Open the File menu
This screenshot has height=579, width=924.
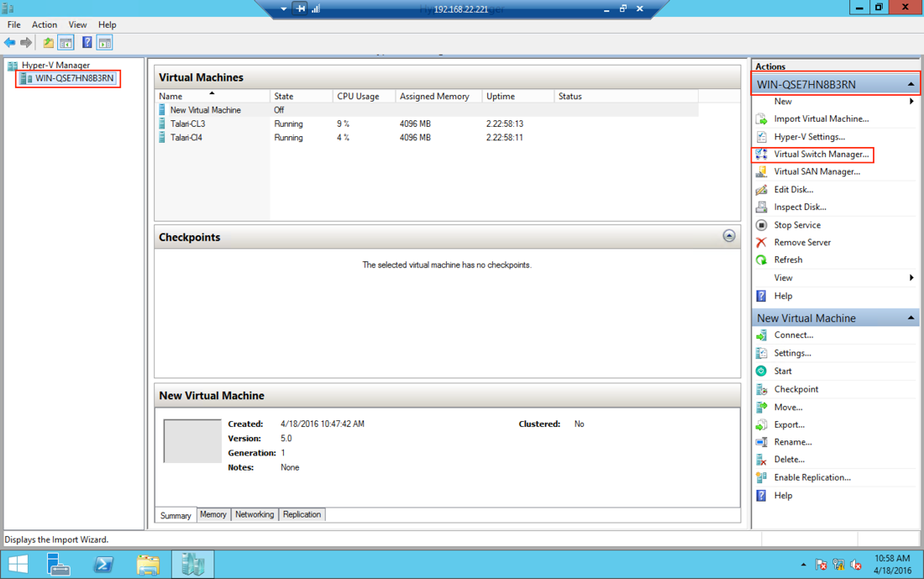(13, 24)
